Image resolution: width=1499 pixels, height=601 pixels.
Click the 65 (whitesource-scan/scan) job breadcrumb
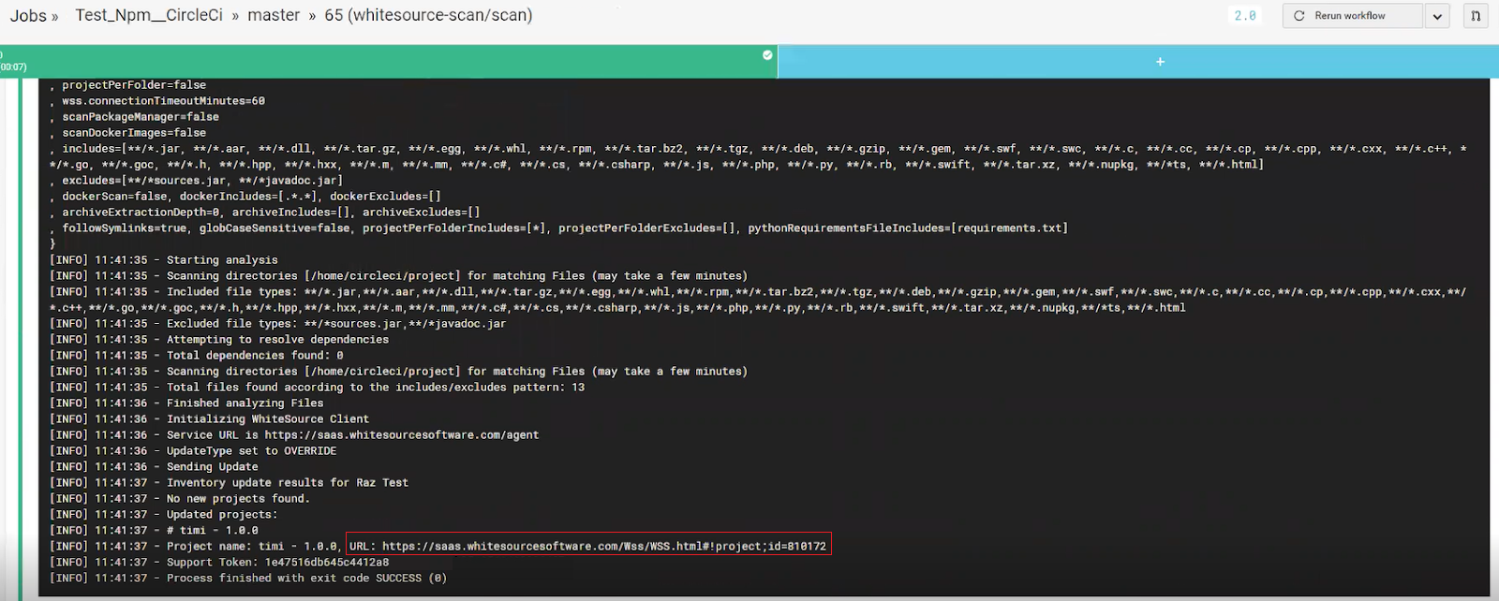428,16
